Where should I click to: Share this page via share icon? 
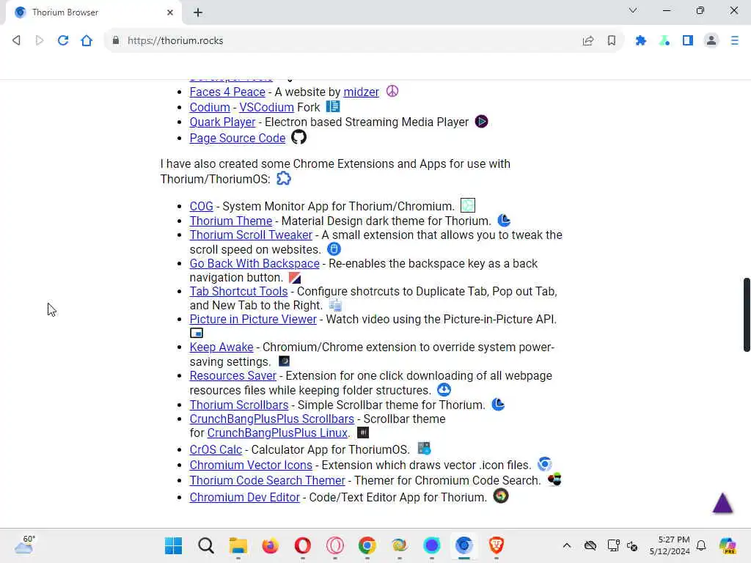pos(587,41)
